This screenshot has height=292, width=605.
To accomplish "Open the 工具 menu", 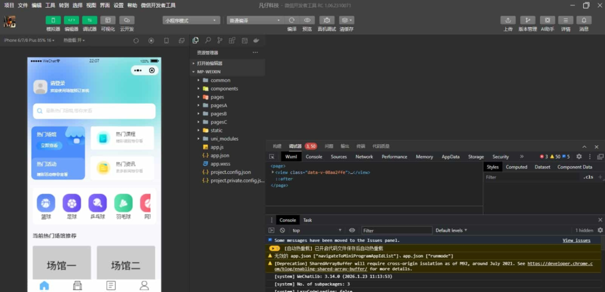I will 50,5.
